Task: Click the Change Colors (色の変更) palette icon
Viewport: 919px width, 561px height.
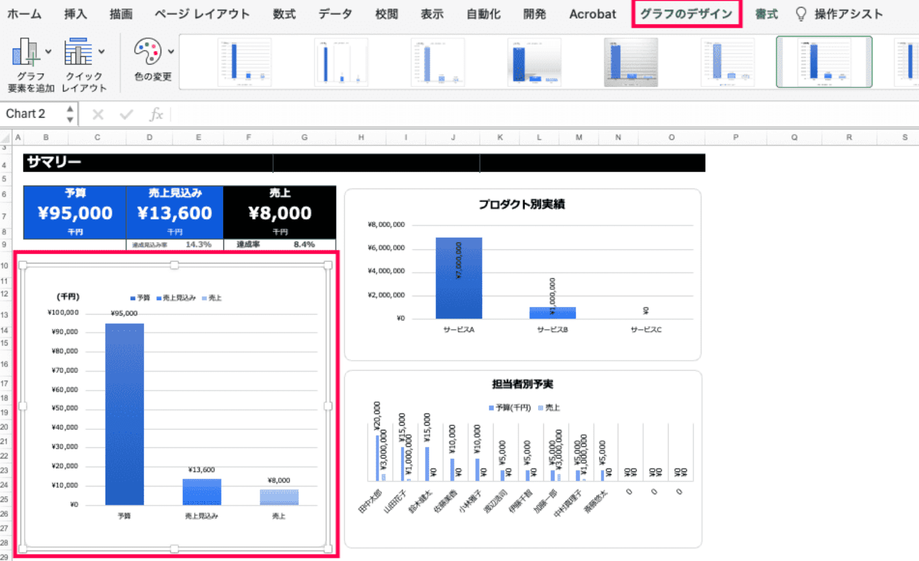Action: click(x=148, y=52)
